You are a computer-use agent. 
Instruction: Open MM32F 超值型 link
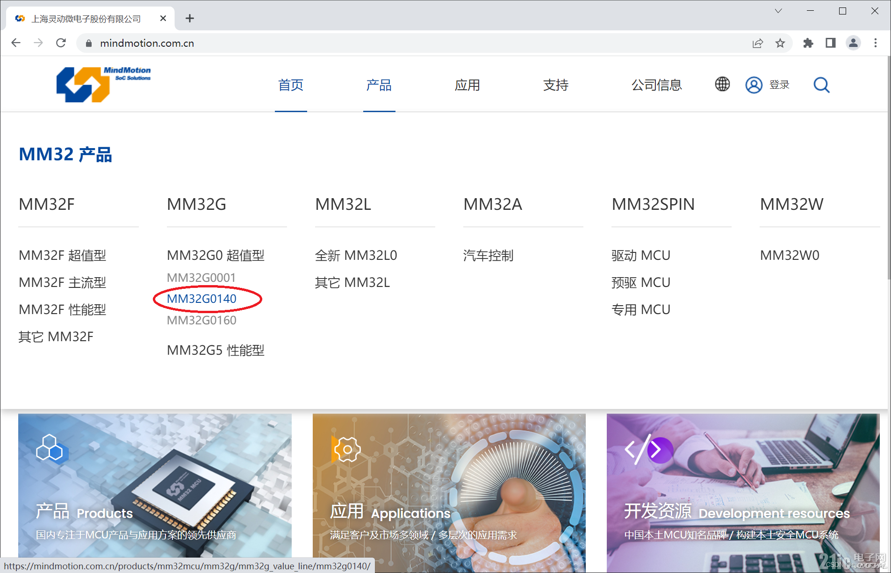(x=63, y=255)
